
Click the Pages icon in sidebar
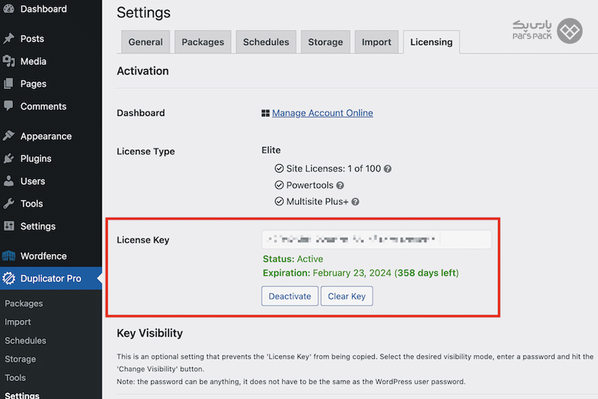coord(9,84)
